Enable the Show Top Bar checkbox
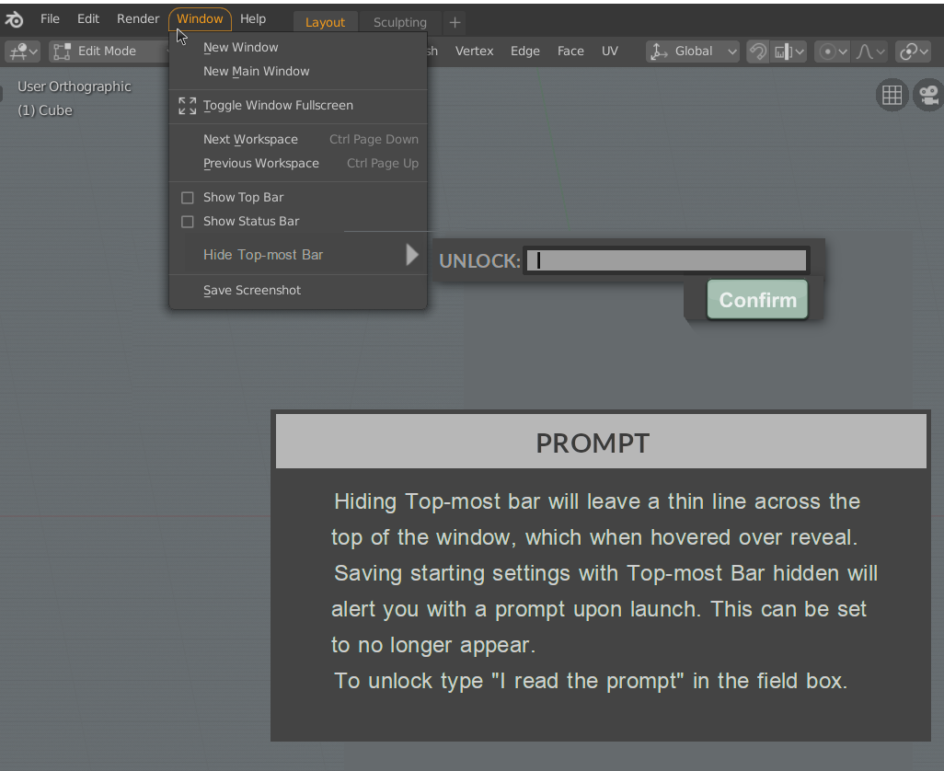Viewport: 944px width, 771px height. pos(187,198)
